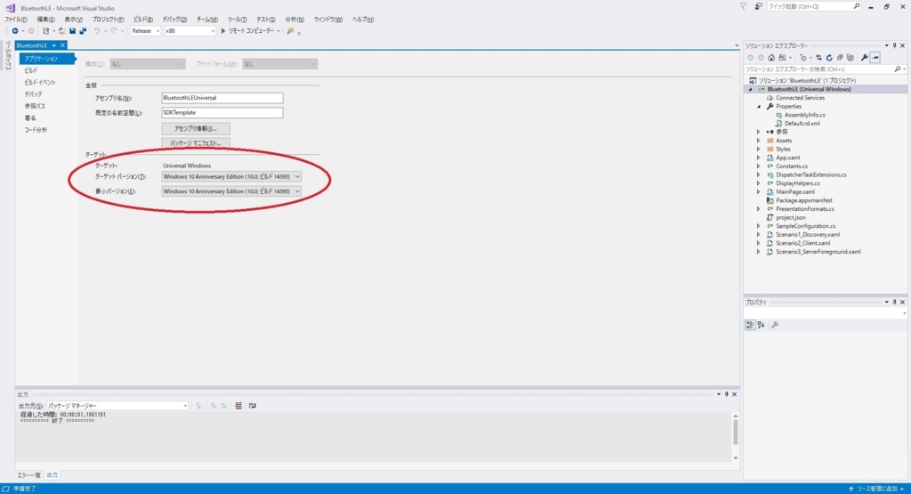
Task: Open the x86 platform dropdown
Action: click(x=190, y=31)
